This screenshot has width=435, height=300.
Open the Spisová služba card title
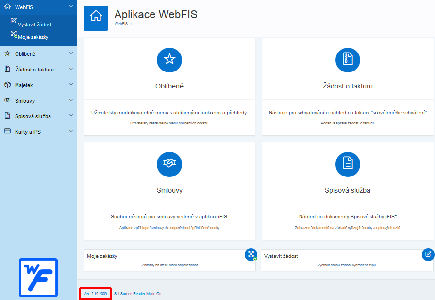coord(348,190)
